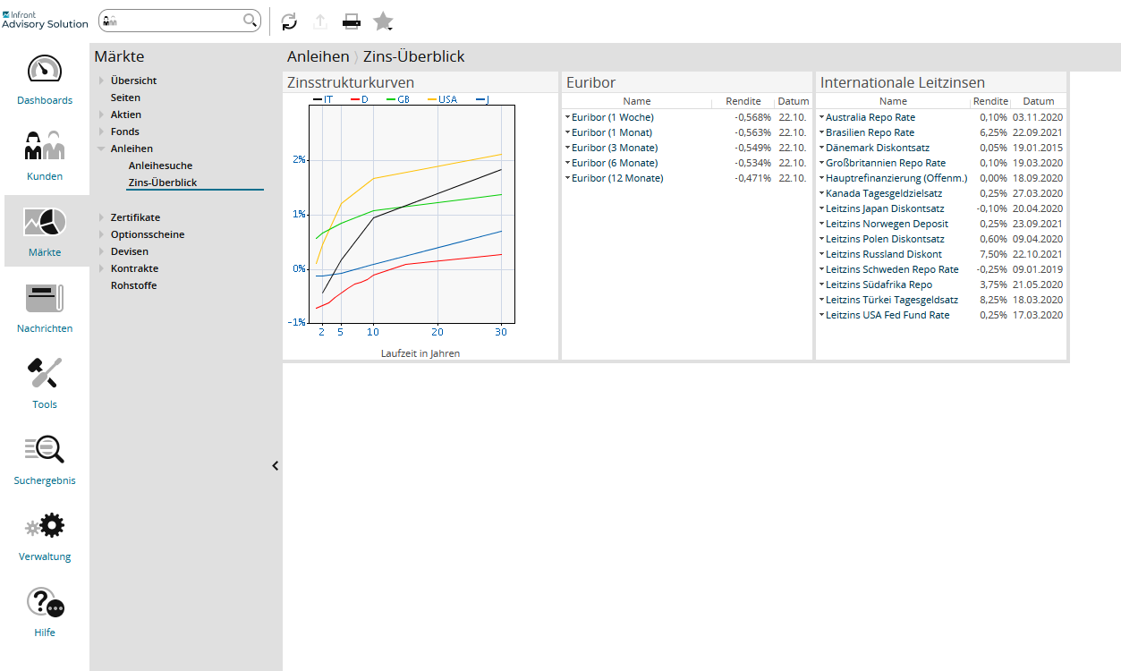Open the Kunden sidebar icon
The height and width of the screenshot is (671, 1121).
[45, 146]
